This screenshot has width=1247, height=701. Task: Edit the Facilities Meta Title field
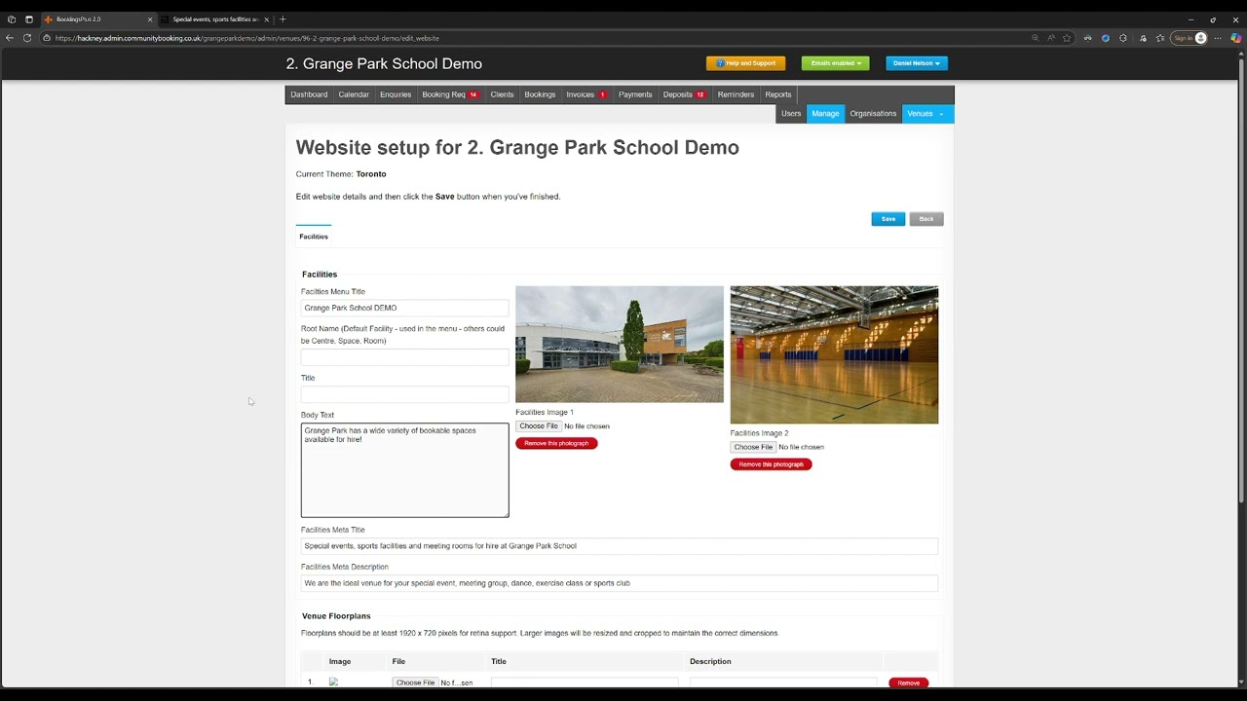click(x=620, y=546)
